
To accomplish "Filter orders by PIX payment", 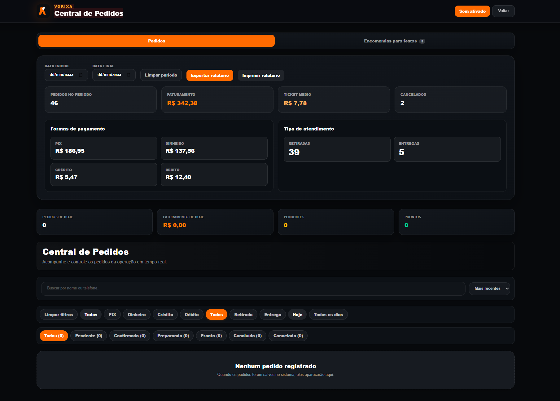I will click(x=112, y=315).
